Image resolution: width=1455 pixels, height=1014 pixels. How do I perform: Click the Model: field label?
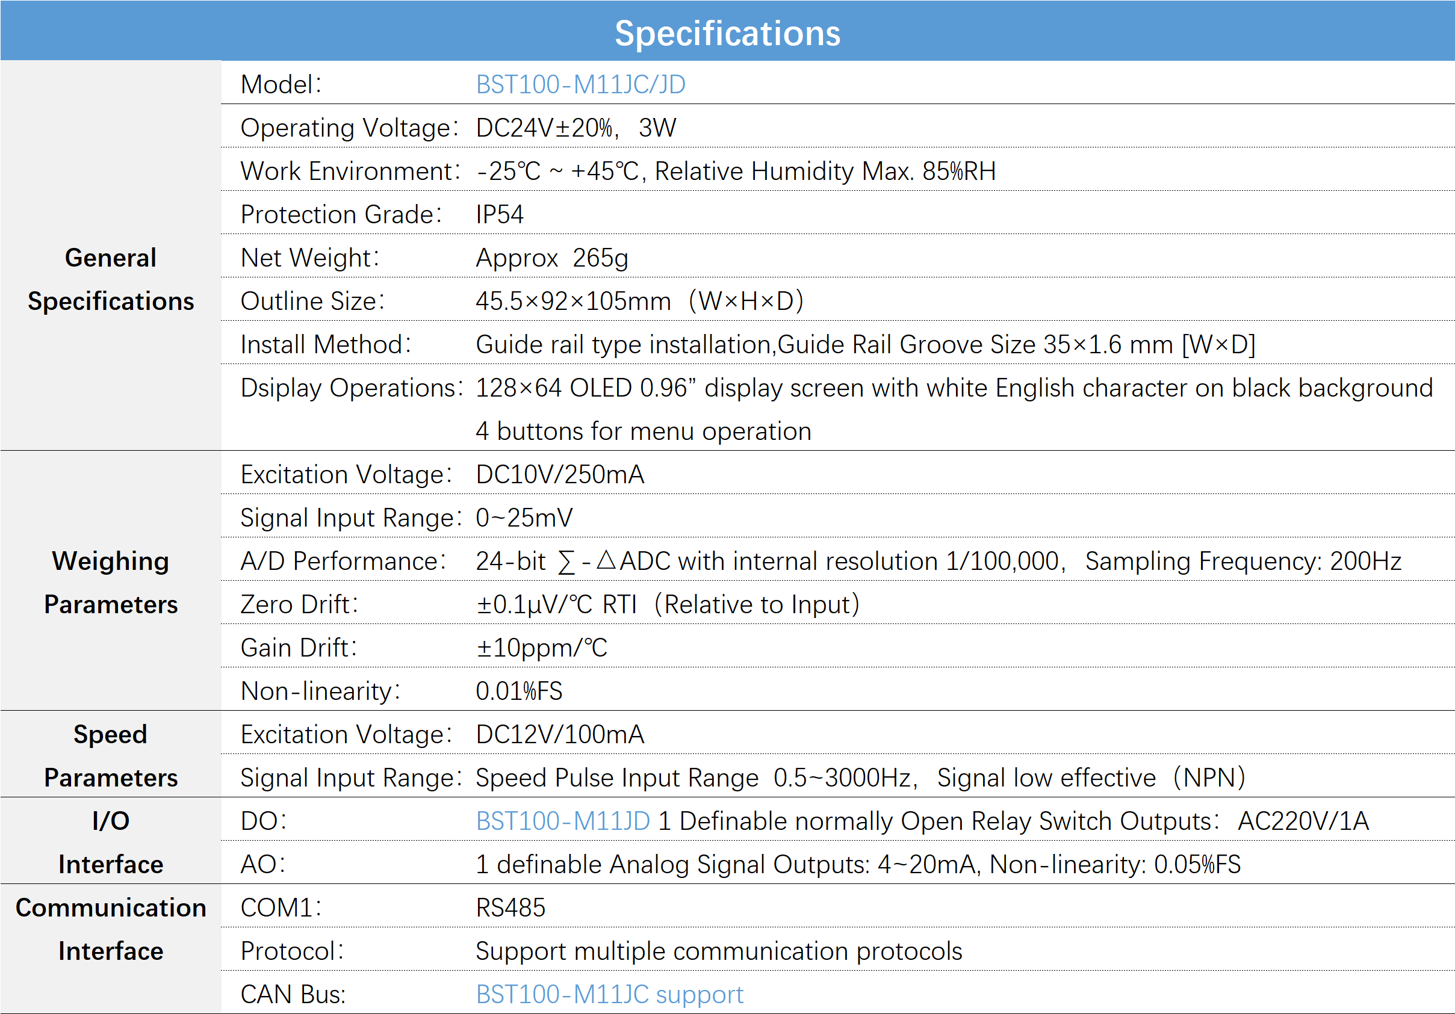tap(281, 84)
